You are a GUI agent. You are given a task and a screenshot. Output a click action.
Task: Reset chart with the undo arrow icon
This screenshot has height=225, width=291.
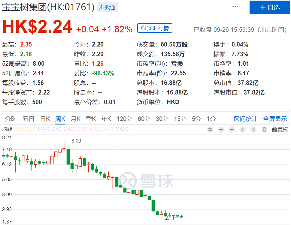click(x=210, y=129)
